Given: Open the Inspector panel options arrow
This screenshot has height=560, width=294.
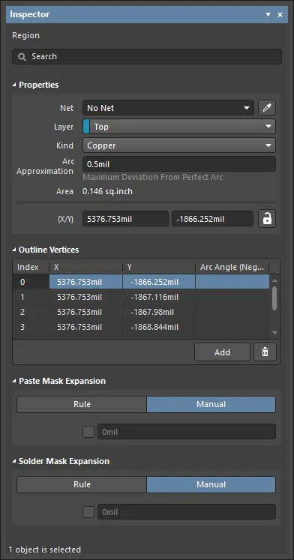Looking at the screenshot, I should [x=268, y=15].
